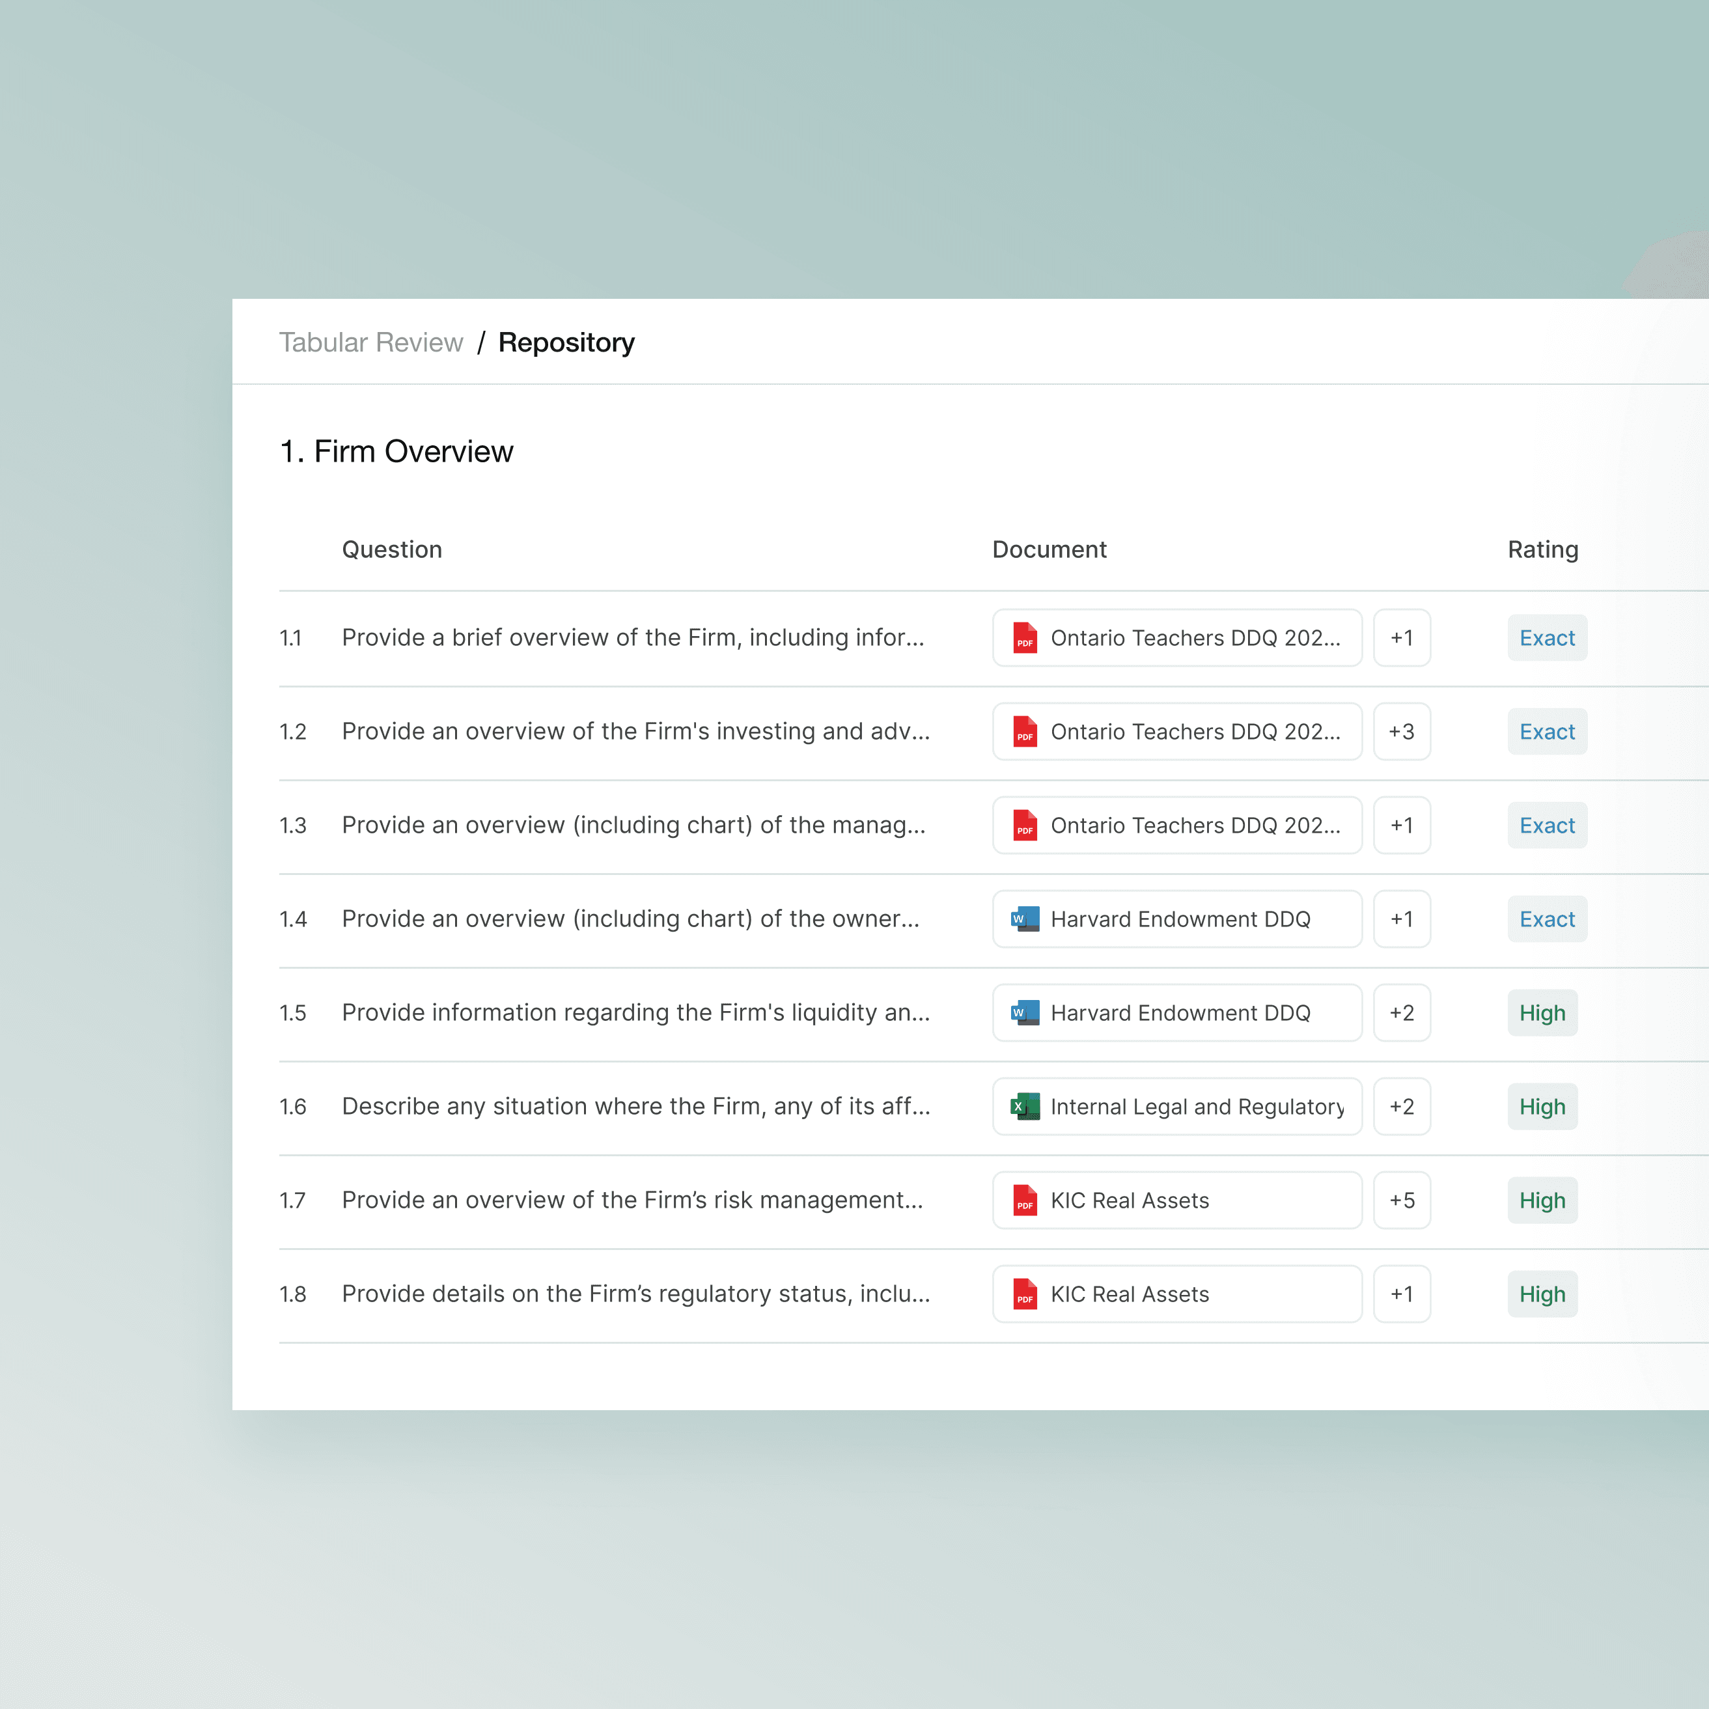Click the PDF icon for Ontario Teachers DDQ row 1.3
This screenshot has height=1709, width=1709.
pos(1024,826)
